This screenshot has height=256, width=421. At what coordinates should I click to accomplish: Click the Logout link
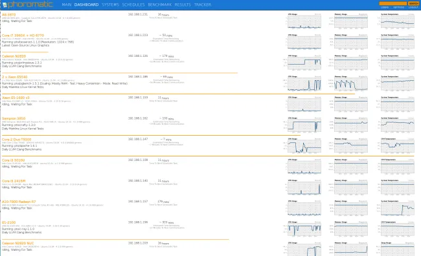pos(413,7)
